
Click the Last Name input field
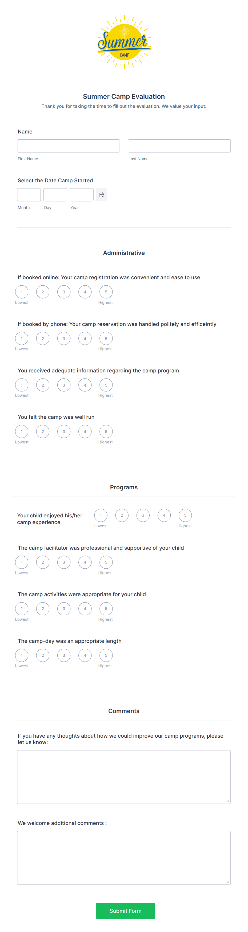[x=179, y=146]
